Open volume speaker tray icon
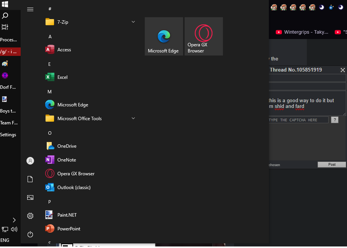347x248 pixels. click(14, 229)
